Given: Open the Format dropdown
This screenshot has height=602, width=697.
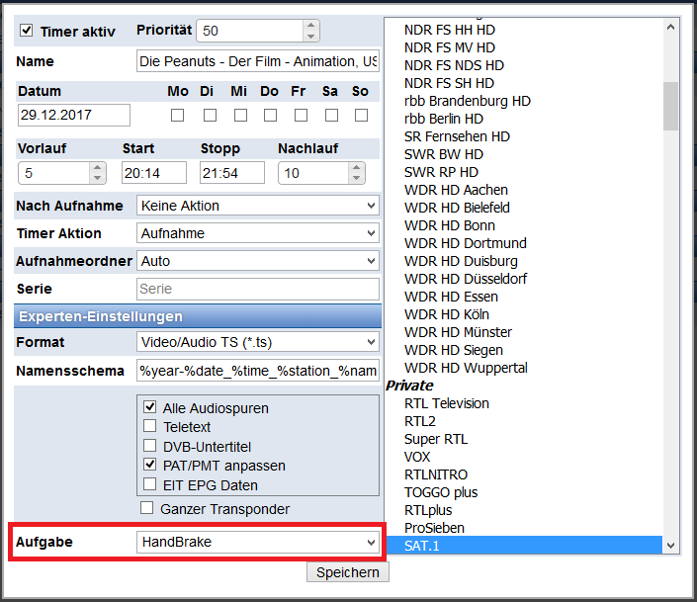Looking at the screenshot, I should coord(257,342).
